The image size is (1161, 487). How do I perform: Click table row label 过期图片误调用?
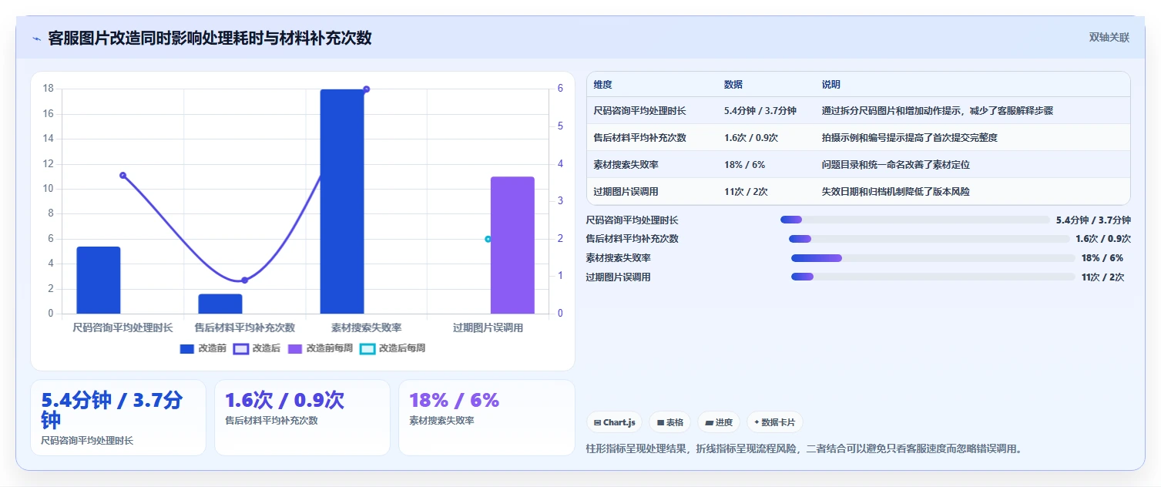click(626, 192)
